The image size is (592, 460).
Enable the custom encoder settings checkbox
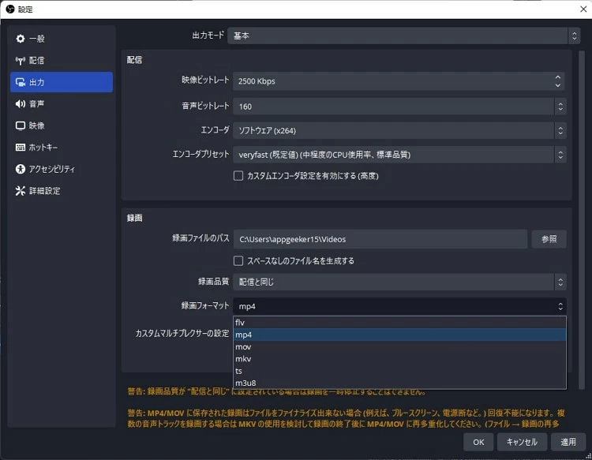click(238, 176)
